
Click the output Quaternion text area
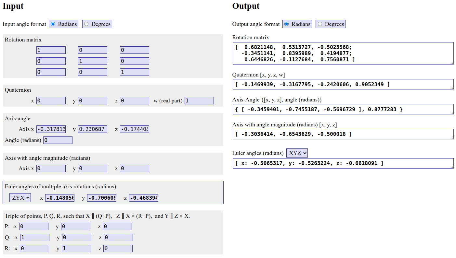pos(343,84)
